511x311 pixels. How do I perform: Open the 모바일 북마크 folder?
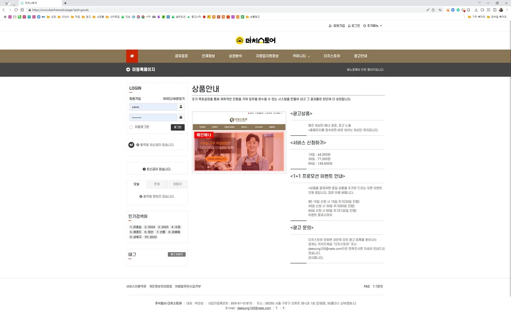click(497, 17)
